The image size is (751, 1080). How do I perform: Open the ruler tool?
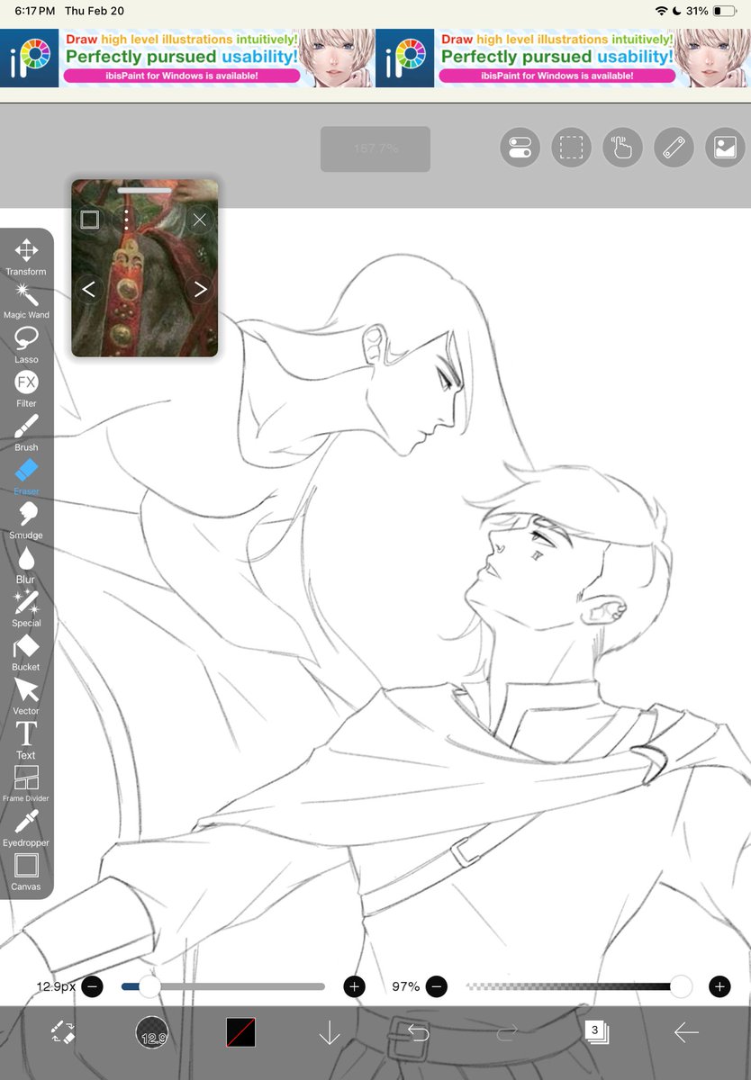(674, 148)
